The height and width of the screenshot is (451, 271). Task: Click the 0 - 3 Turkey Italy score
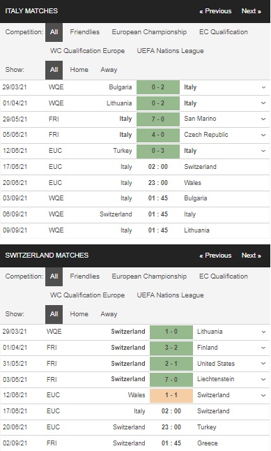tap(158, 151)
